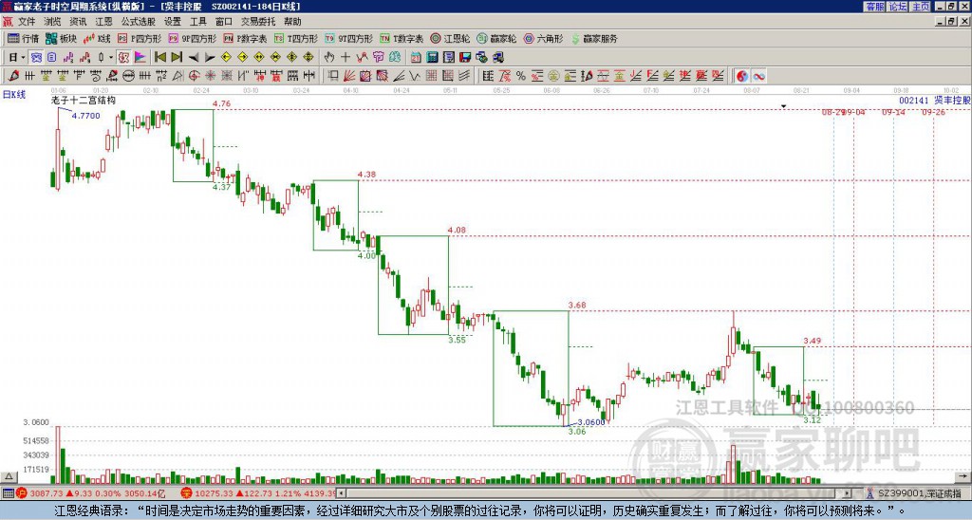Open 赢家服务 service link
The image size is (972, 520).
click(594, 38)
